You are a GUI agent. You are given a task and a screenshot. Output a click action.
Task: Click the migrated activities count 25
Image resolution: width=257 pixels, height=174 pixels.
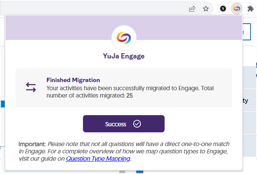pos(129,95)
